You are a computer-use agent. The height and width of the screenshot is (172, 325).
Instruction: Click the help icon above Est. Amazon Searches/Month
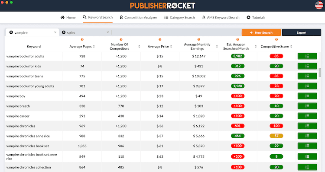pos(237,39)
